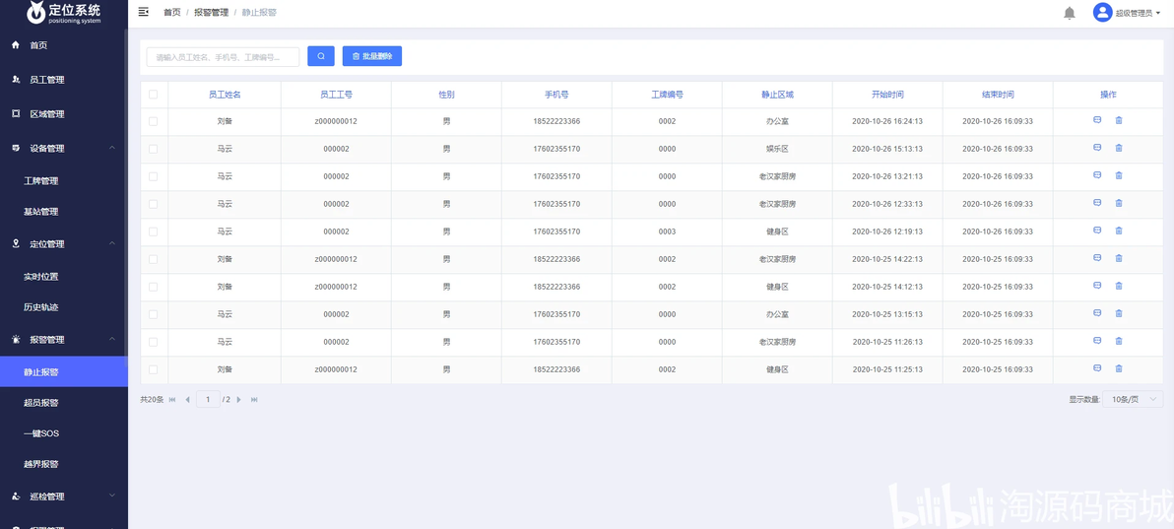
Task: Collapse the 设备管理 sidebar section
Action: [112, 149]
